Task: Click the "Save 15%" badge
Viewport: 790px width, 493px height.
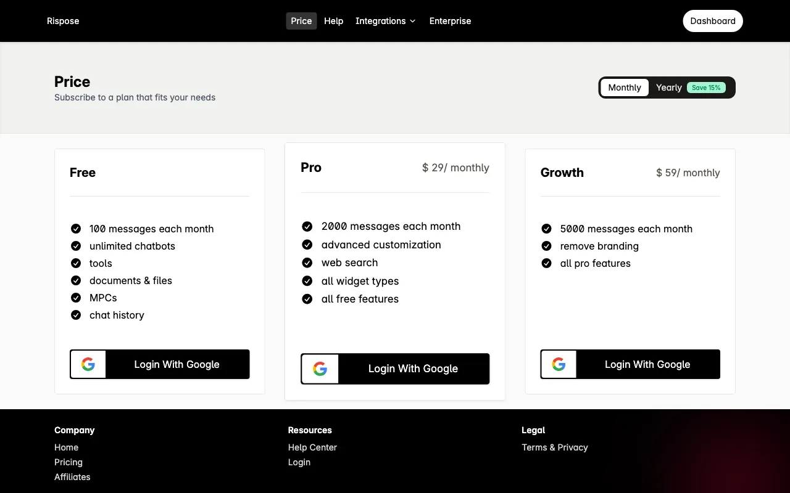Action: click(706, 88)
